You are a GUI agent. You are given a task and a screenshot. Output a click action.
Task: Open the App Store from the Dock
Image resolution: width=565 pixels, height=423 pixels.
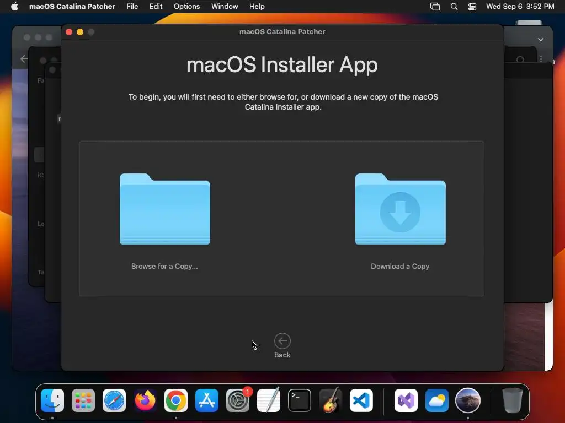coord(207,400)
